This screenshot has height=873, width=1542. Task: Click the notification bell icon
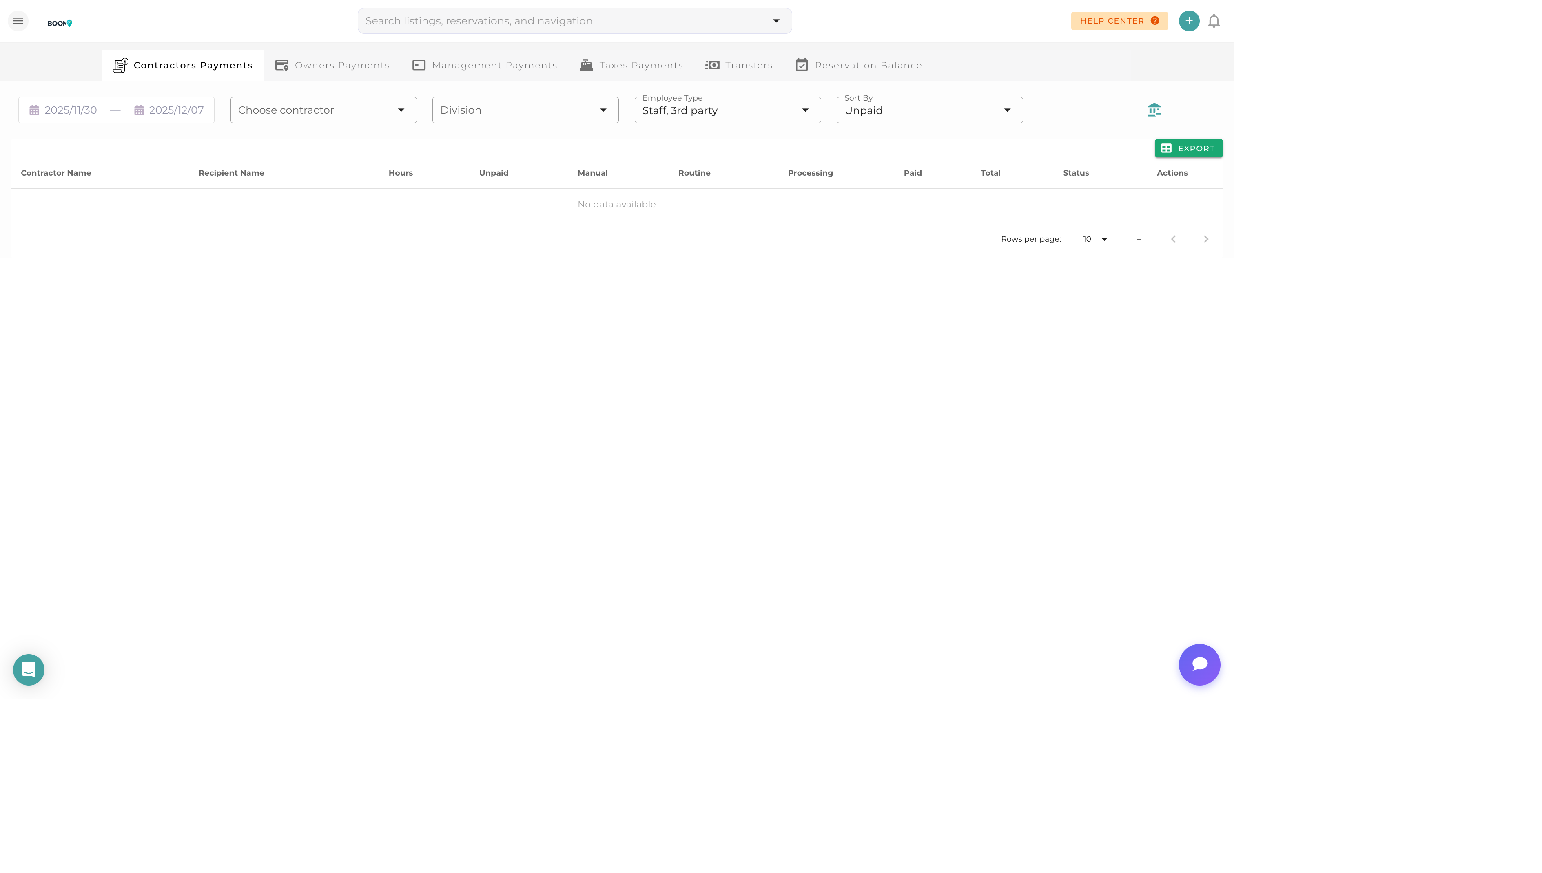pyautogui.click(x=1214, y=20)
